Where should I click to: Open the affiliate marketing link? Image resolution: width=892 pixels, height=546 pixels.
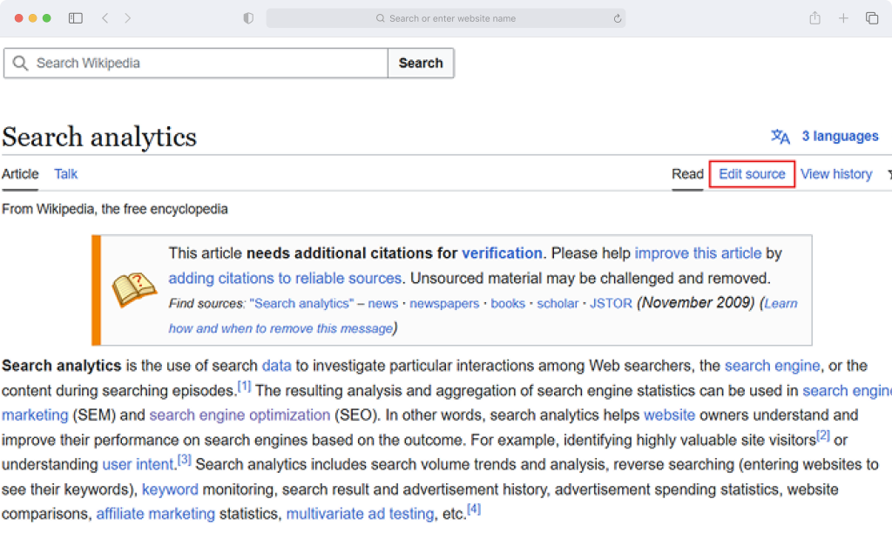(x=155, y=514)
